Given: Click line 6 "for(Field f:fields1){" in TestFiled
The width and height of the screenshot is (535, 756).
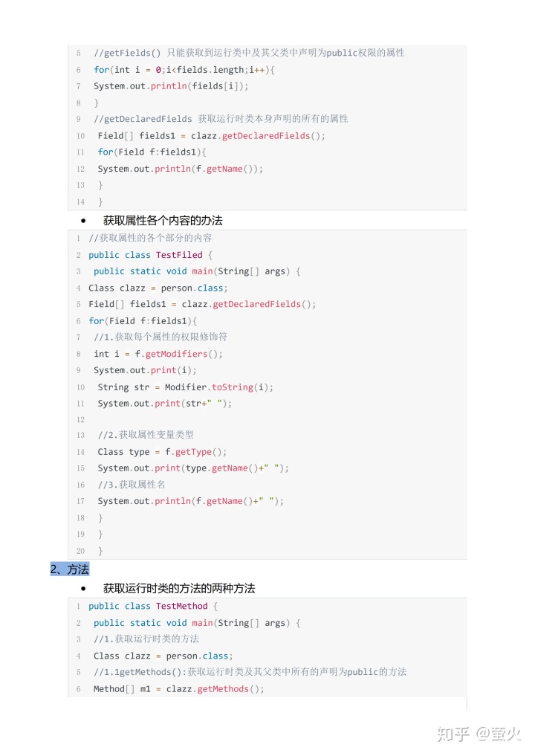Looking at the screenshot, I should (143, 321).
